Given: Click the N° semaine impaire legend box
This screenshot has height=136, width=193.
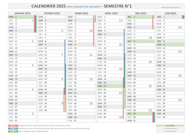Looking at the screenshot, I should point(170,129).
